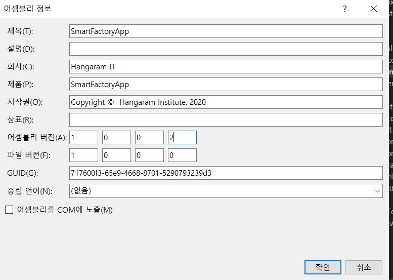
Task: Select assembly version major number box
Action: point(84,138)
